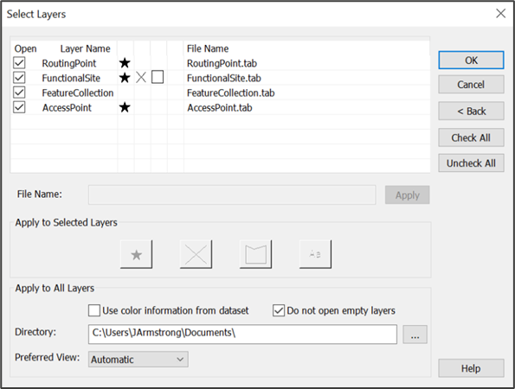Click the File Name column header
This screenshot has width=515, height=389.
tap(208, 48)
